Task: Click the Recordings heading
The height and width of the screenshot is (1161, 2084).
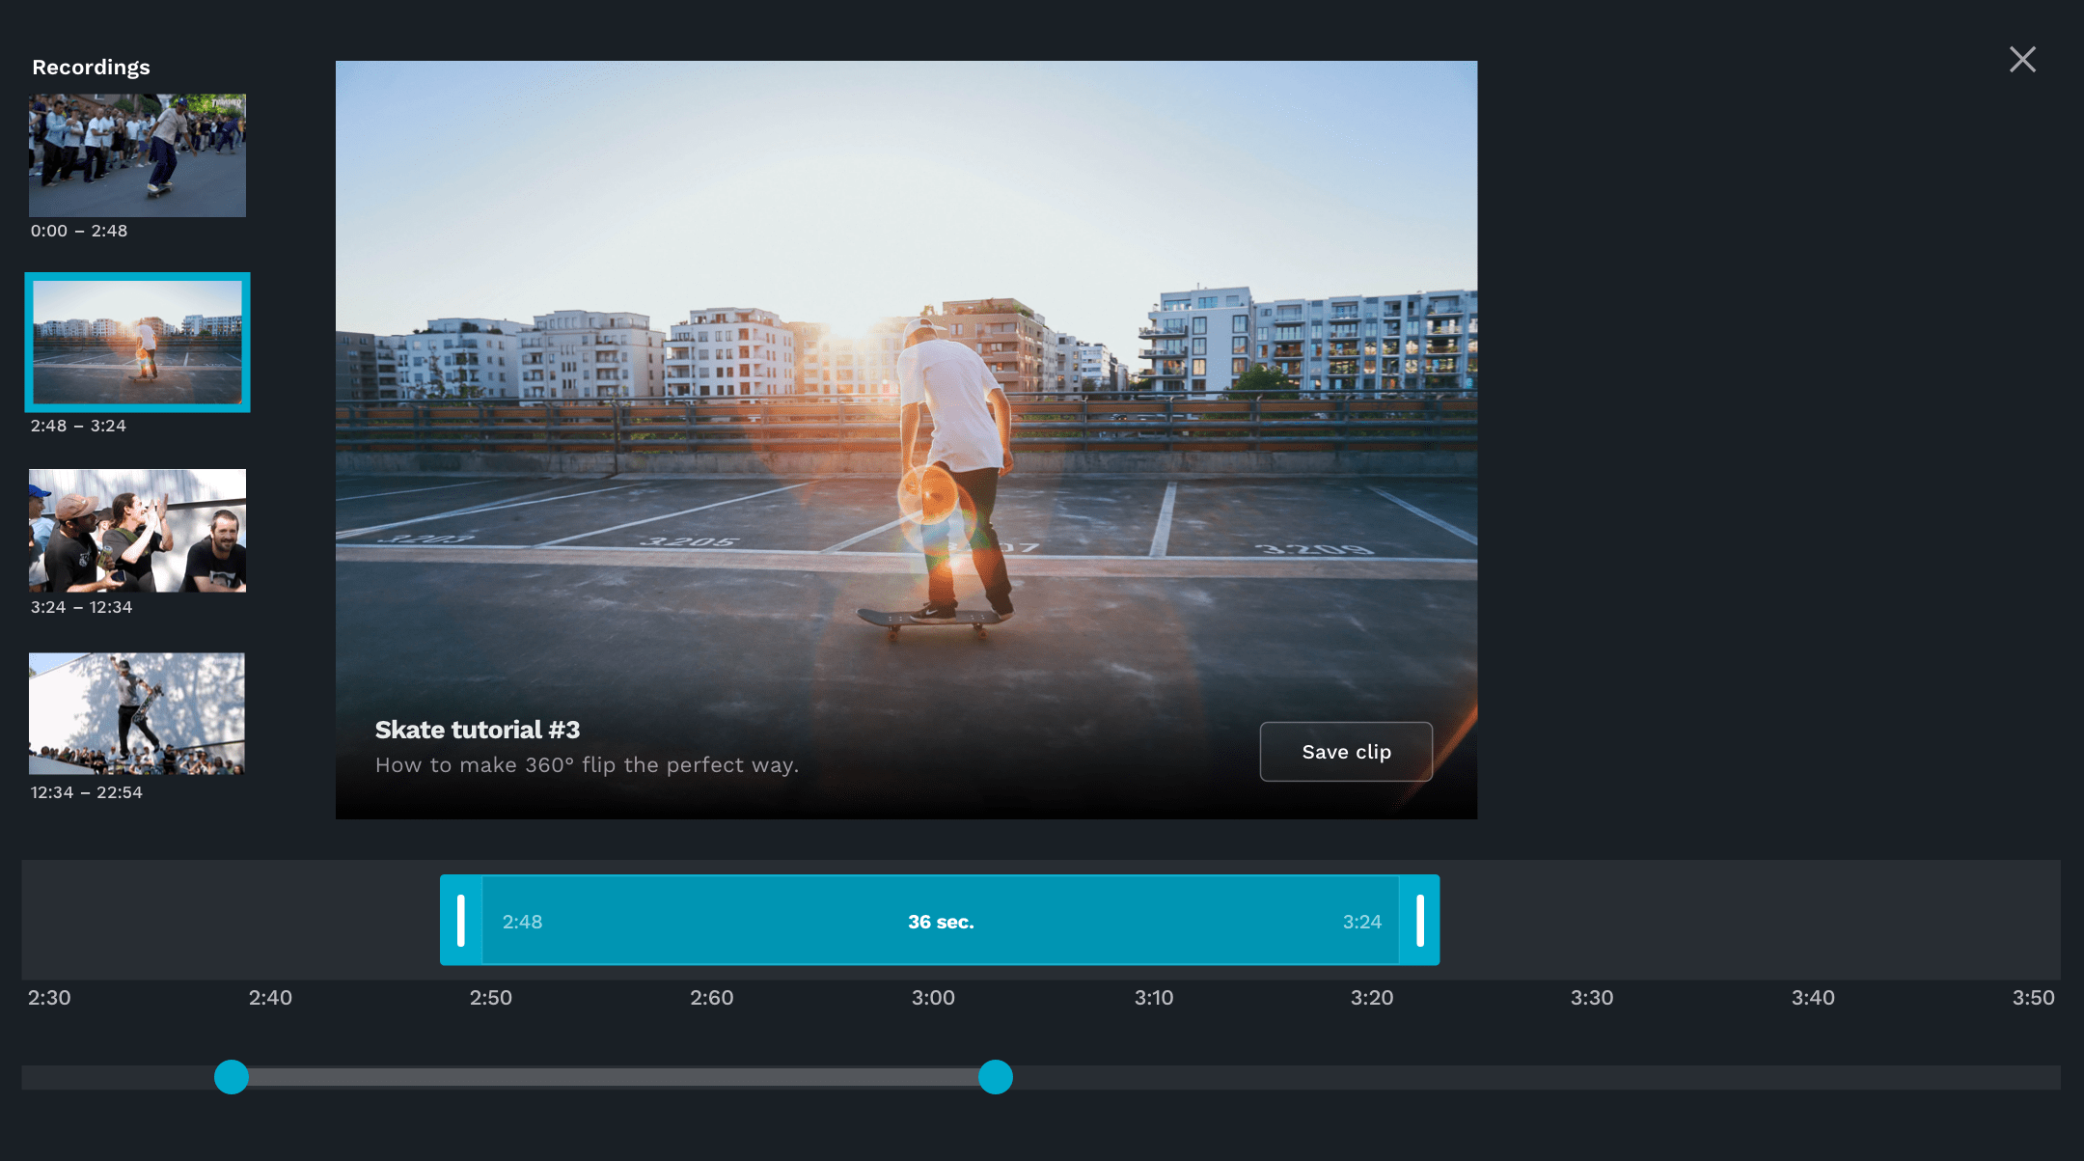Action: [92, 68]
